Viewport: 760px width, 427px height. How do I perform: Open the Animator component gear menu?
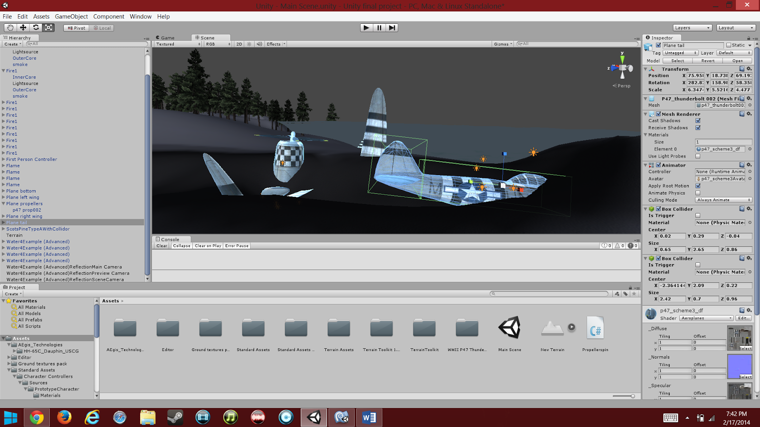click(x=749, y=165)
